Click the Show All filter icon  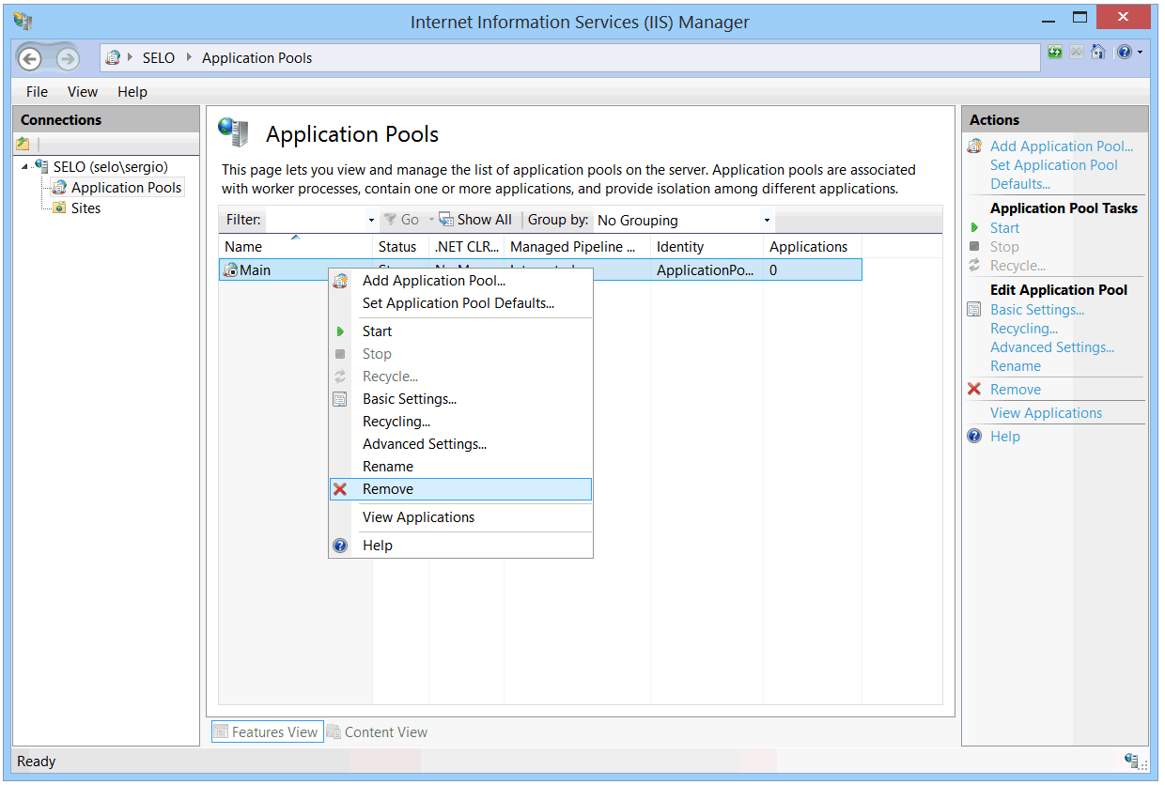click(446, 220)
